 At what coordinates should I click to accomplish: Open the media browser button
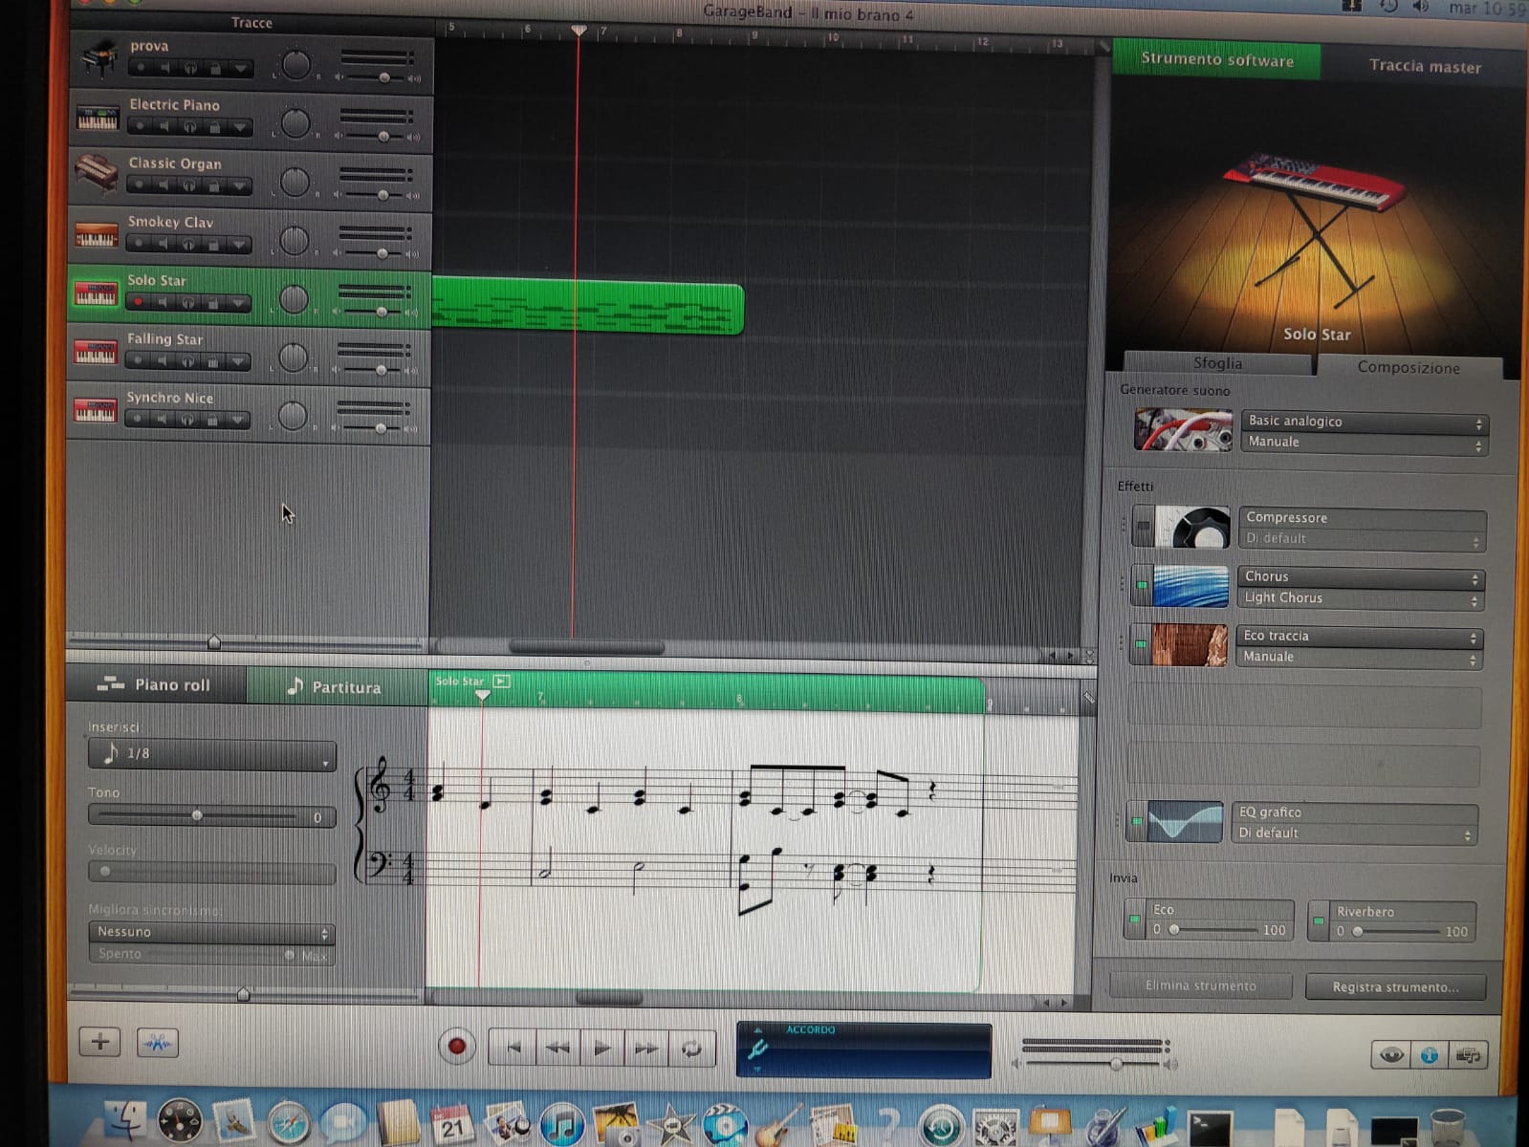[x=1468, y=1055]
